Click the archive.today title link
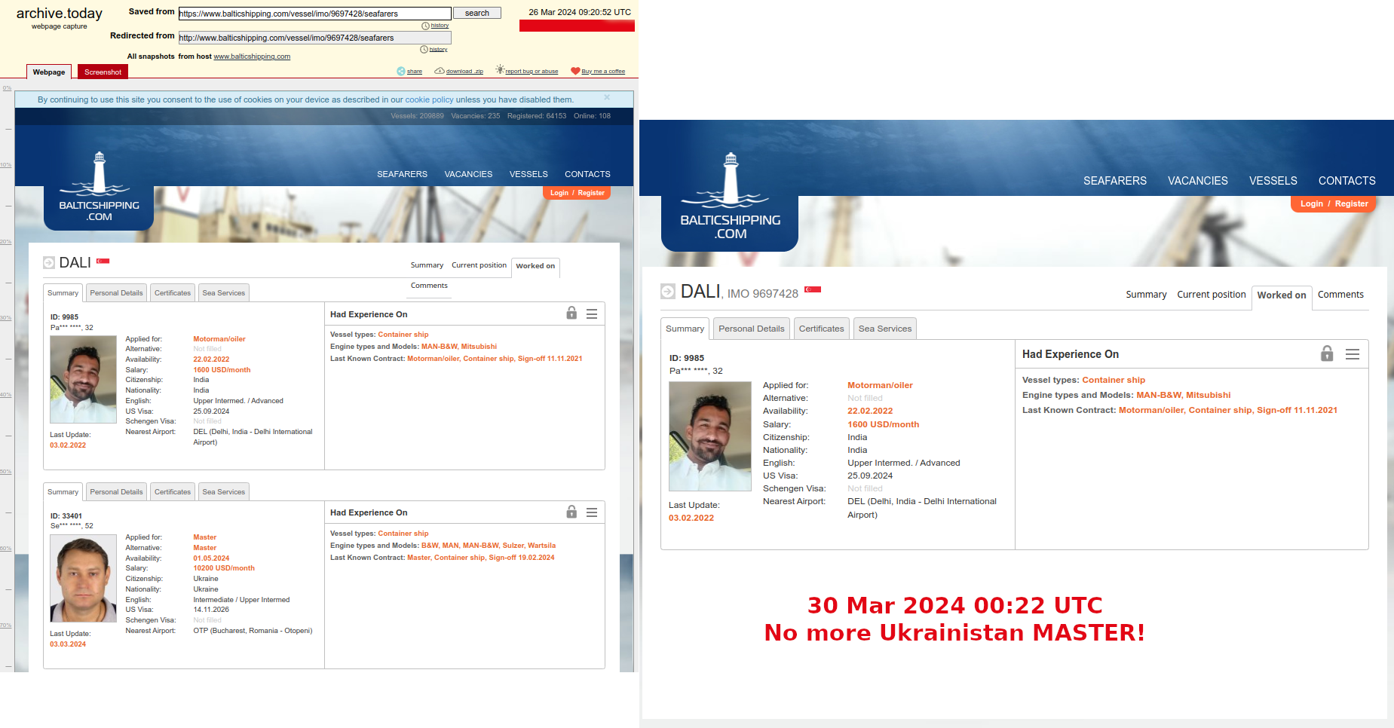The width and height of the screenshot is (1394, 728). (60, 14)
